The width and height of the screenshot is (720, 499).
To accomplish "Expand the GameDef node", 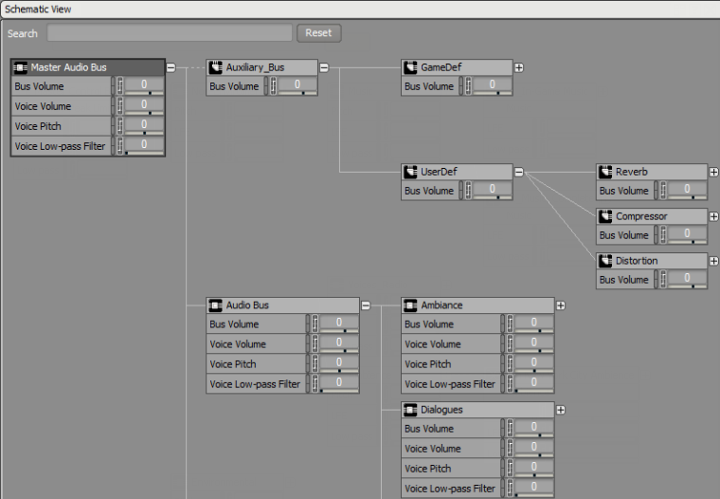I will pos(519,67).
